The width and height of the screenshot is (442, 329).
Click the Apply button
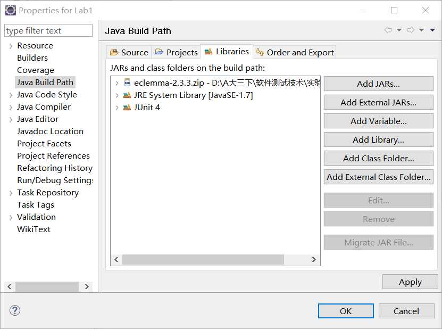[410, 282]
